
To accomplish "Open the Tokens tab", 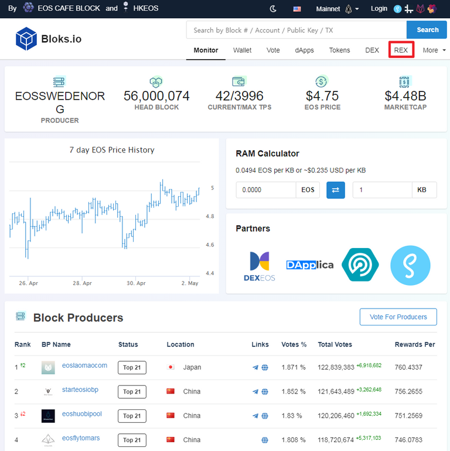I will point(339,50).
